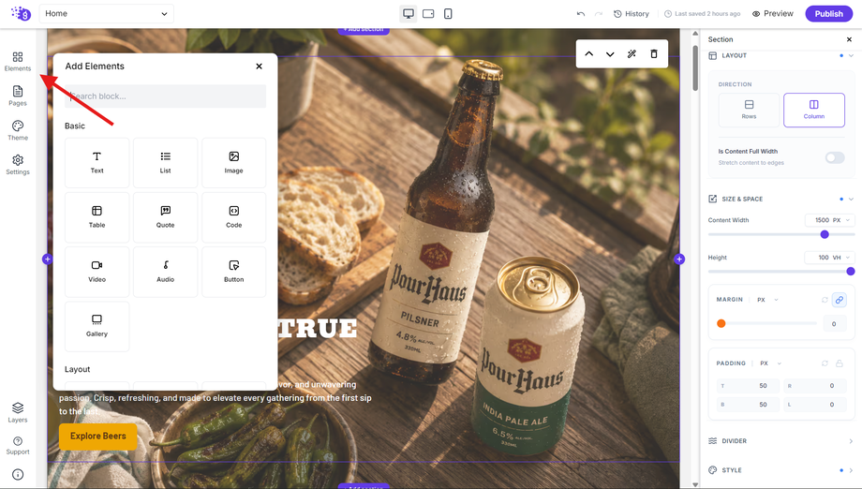Click Explore Beers button on canvas
Viewport: 862px width, 489px height.
[x=97, y=437]
